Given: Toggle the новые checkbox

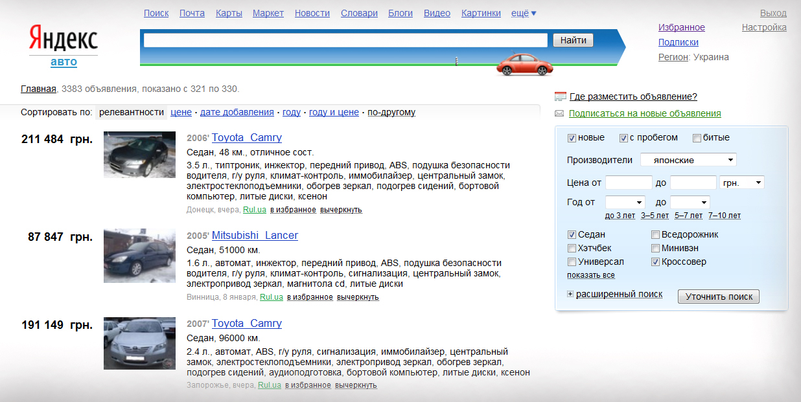Looking at the screenshot, I should pyautogui.click(x=572, y=138).
